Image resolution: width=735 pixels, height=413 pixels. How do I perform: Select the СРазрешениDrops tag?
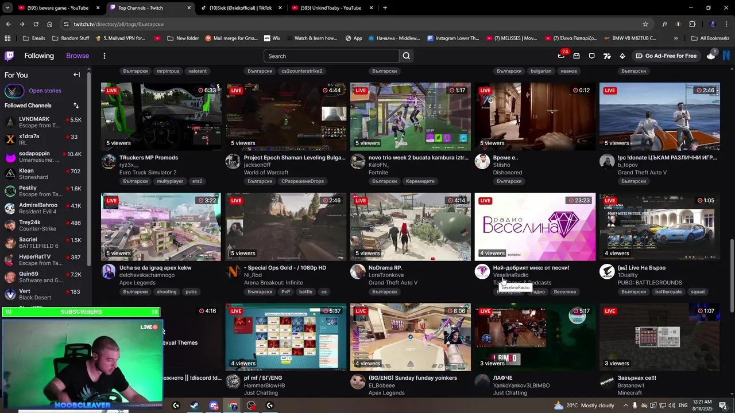[303, 181]
